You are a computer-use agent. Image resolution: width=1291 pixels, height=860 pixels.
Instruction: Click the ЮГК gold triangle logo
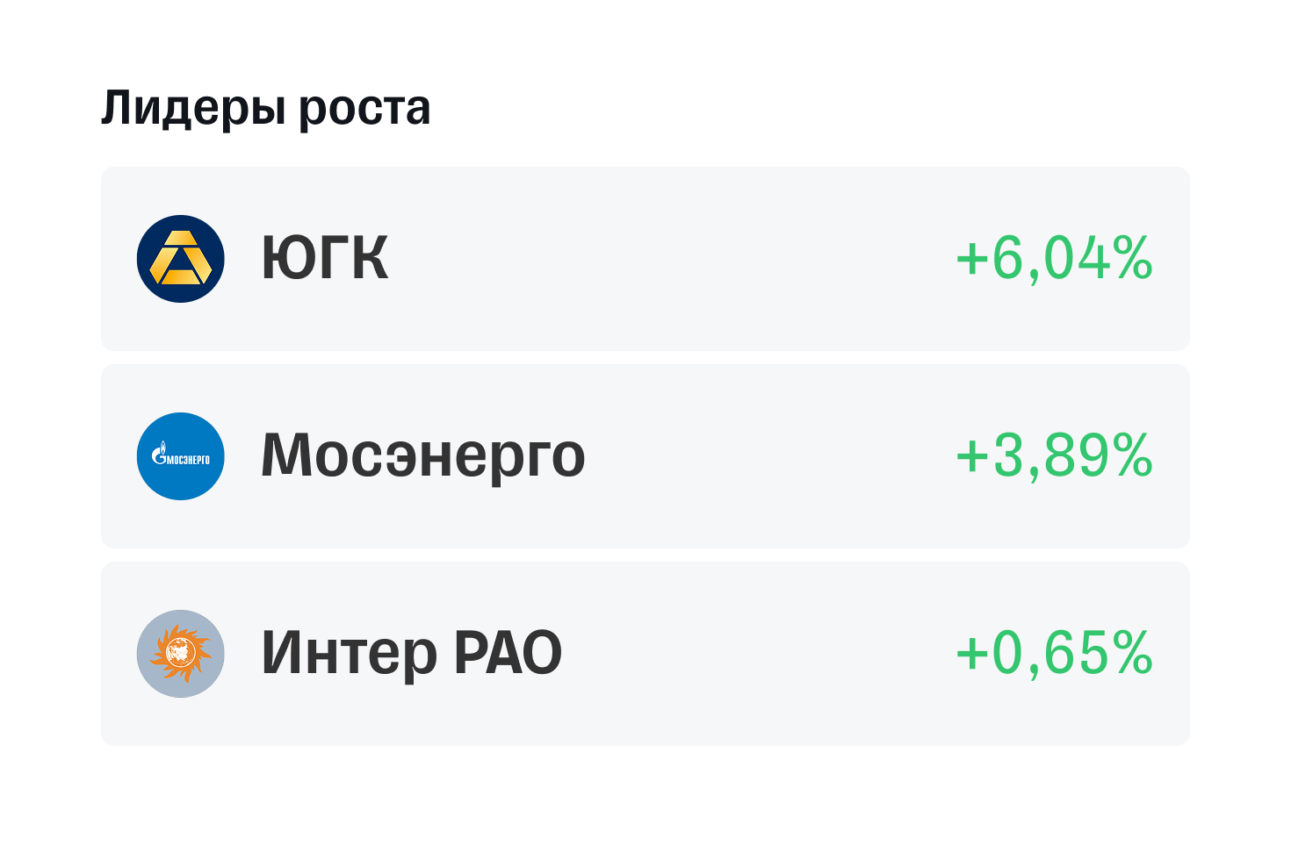click(180, 259)
